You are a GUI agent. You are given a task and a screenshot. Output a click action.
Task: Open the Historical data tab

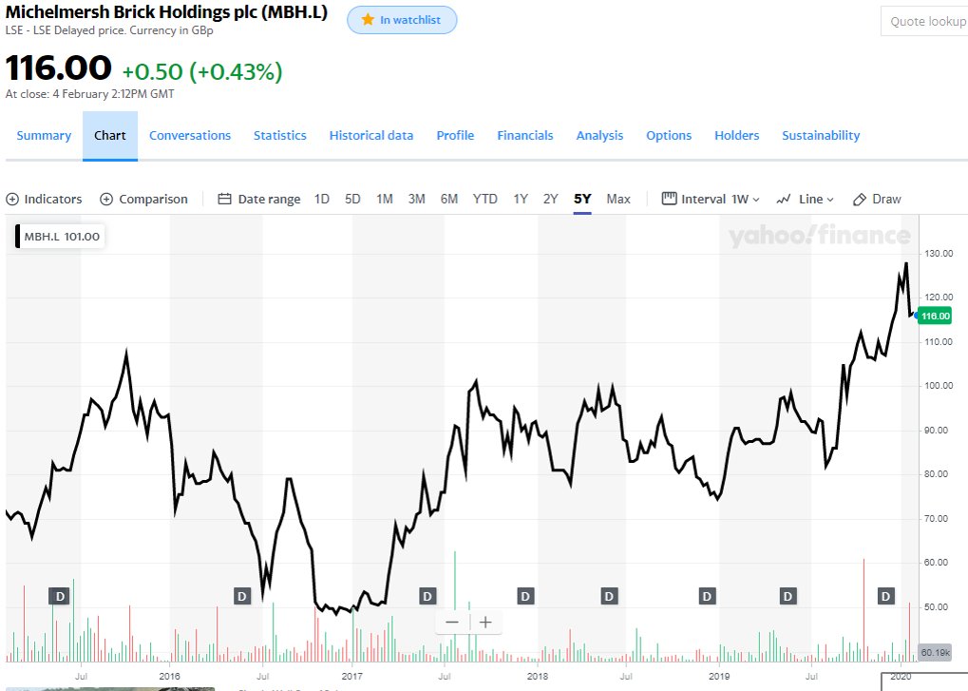click(371, 135)
